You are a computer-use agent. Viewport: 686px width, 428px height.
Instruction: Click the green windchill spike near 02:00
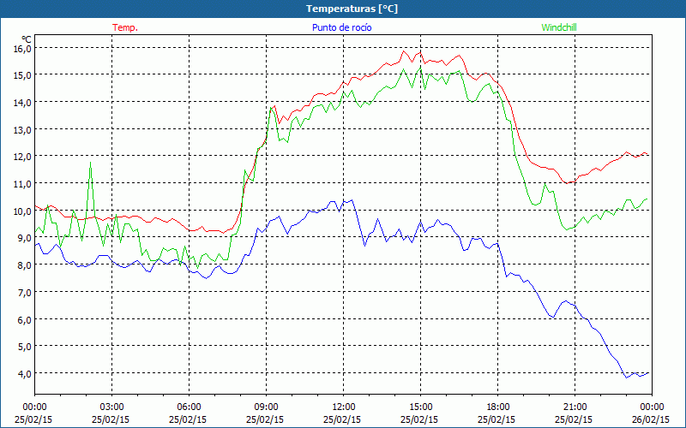[91, 163]
